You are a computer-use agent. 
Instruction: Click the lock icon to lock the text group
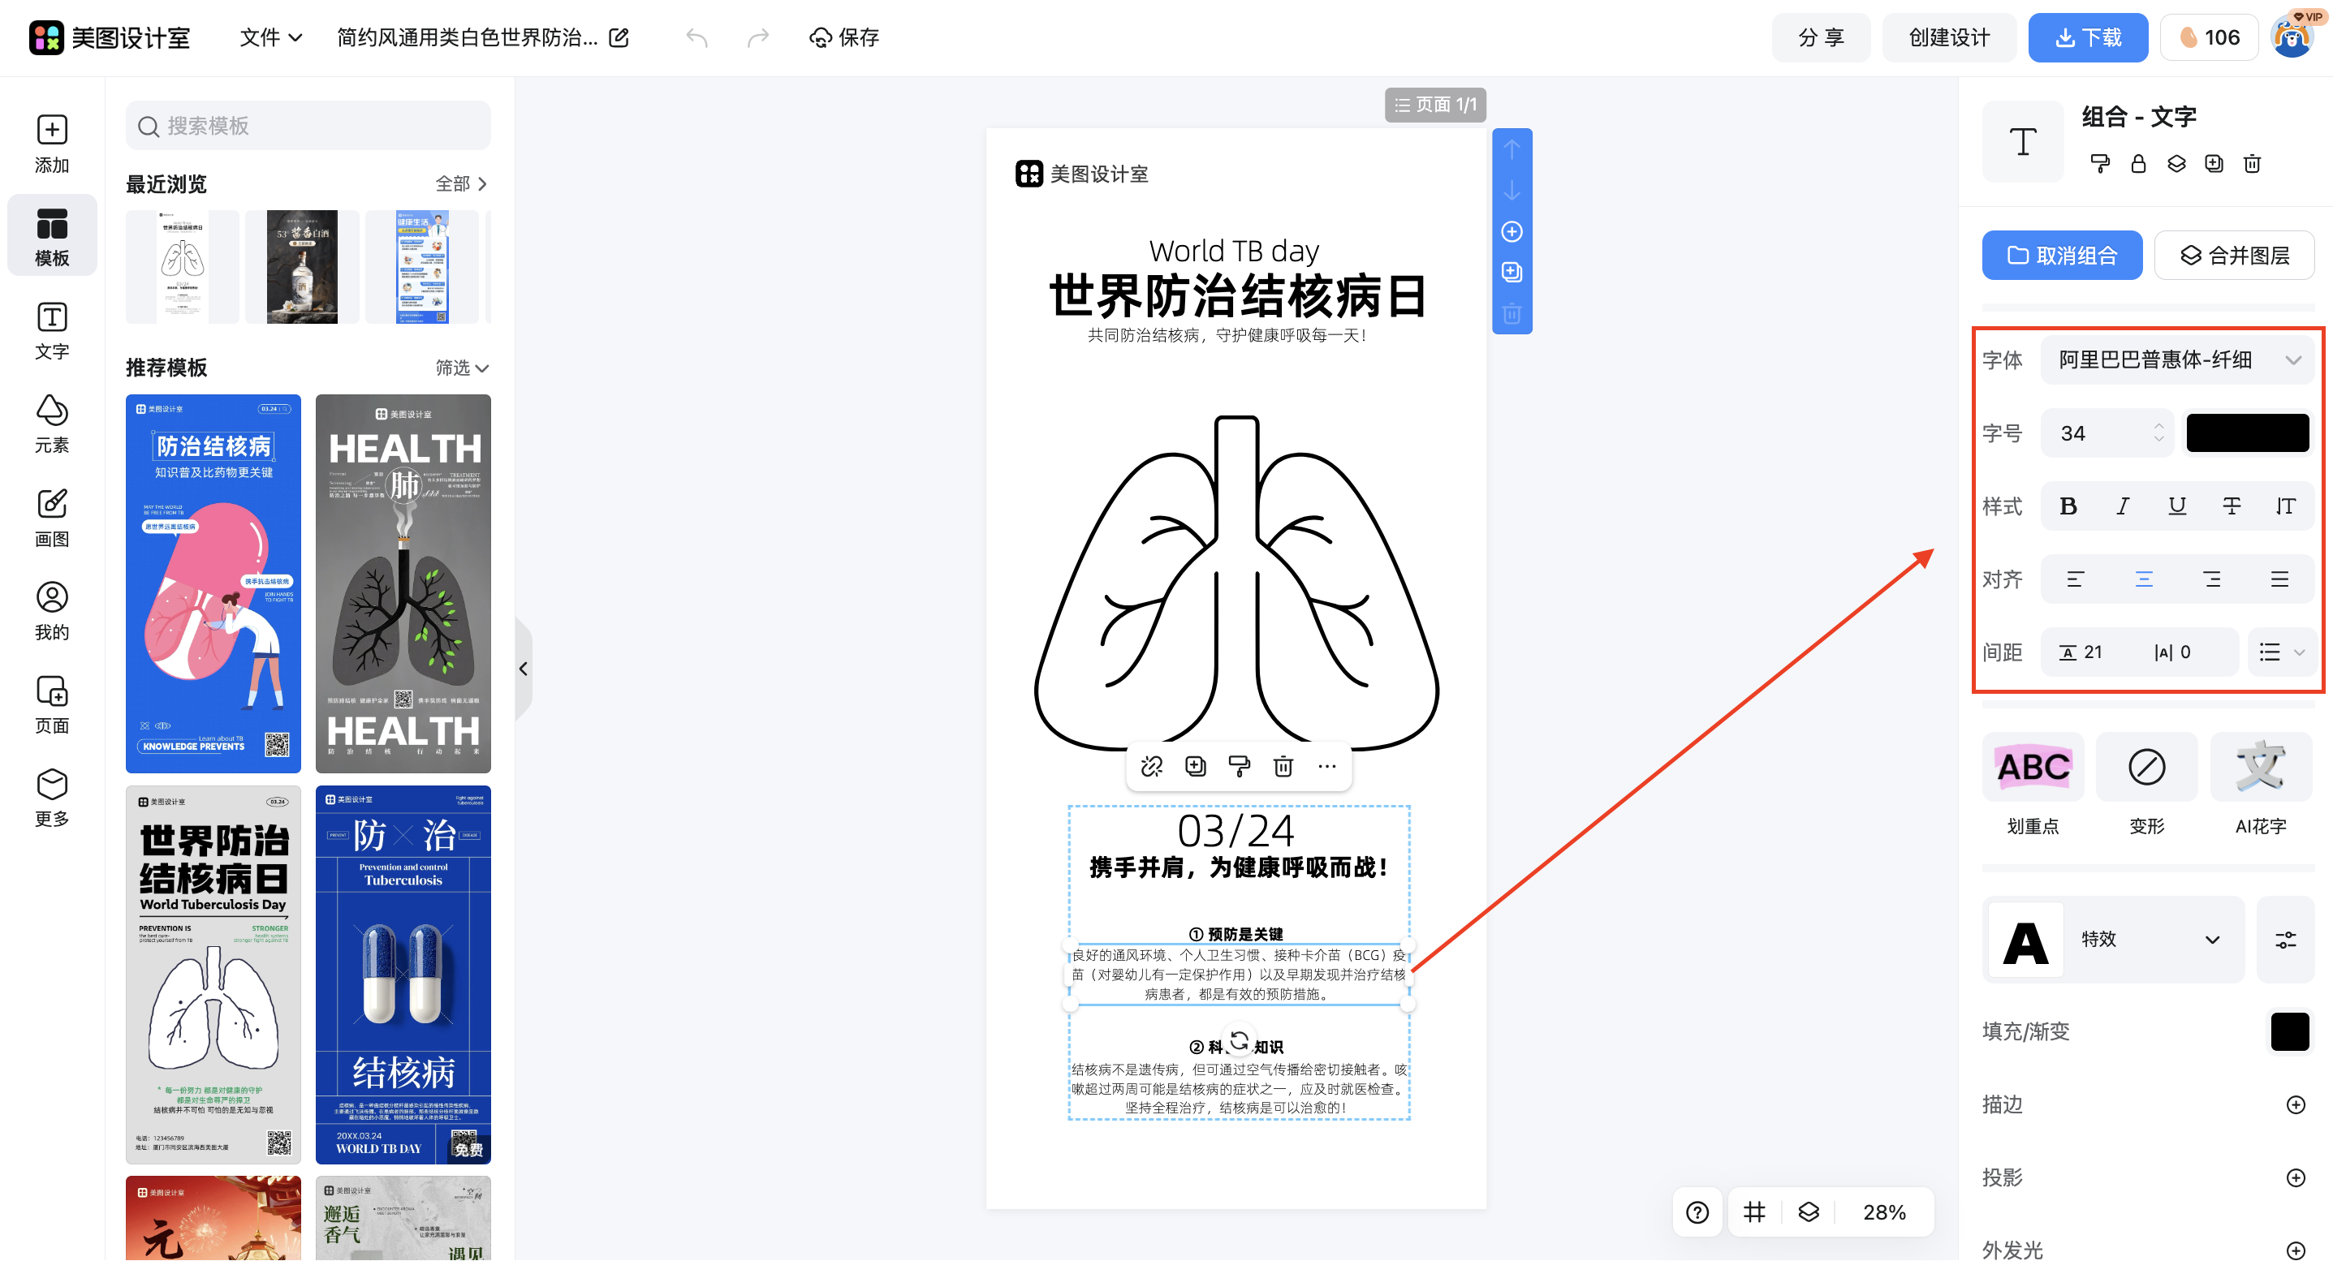(x=2139, y=164)
